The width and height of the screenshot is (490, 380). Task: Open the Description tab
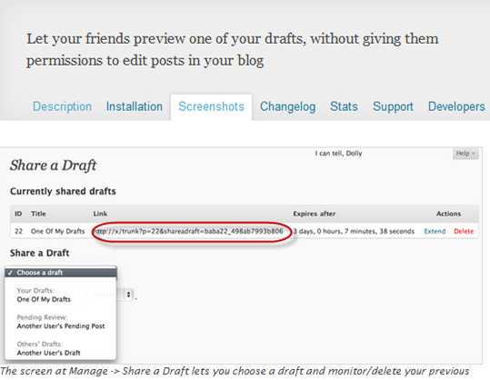(x=62, y=107)
